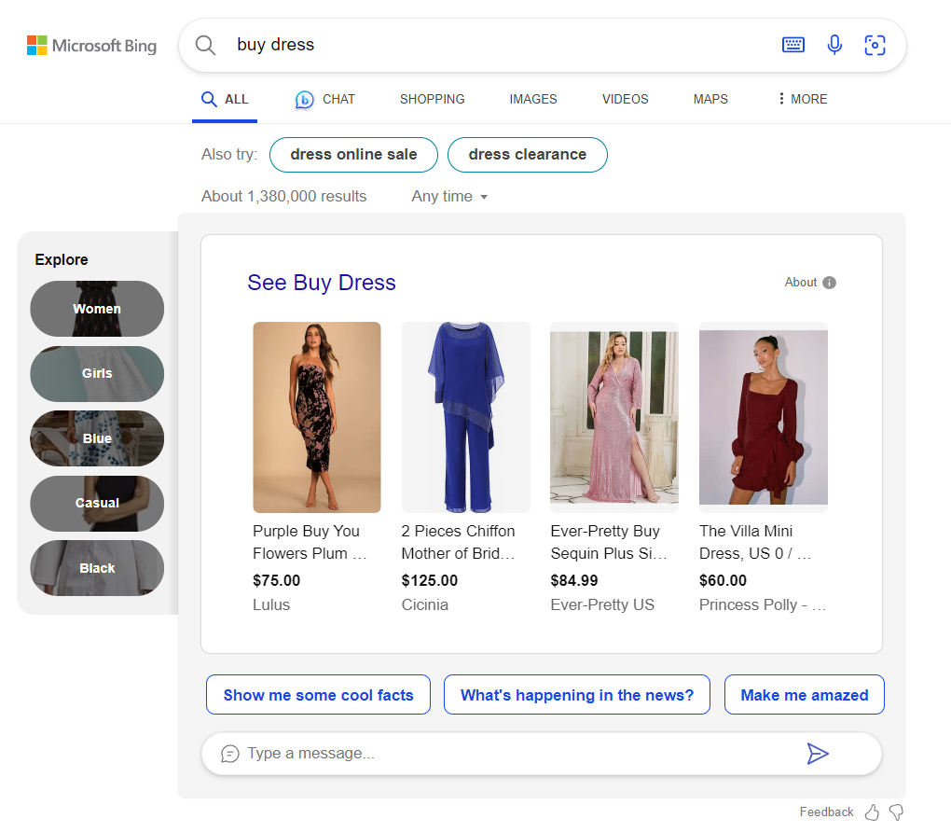951x833 pixels.
Task: Explore the Women category
Action: coord(97,309)
